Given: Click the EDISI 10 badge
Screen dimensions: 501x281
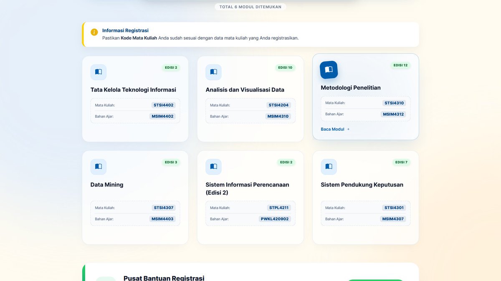Looking at the screenshot, I should tap(285, 67).
